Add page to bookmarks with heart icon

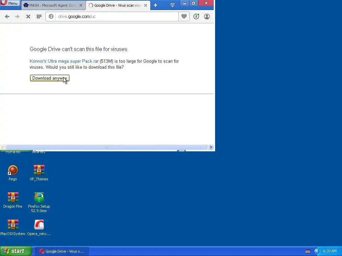[184, 16]
